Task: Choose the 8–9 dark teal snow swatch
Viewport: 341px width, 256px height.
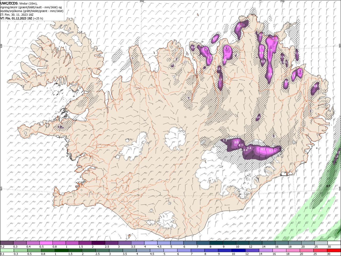Action: (x=216, y=243)
